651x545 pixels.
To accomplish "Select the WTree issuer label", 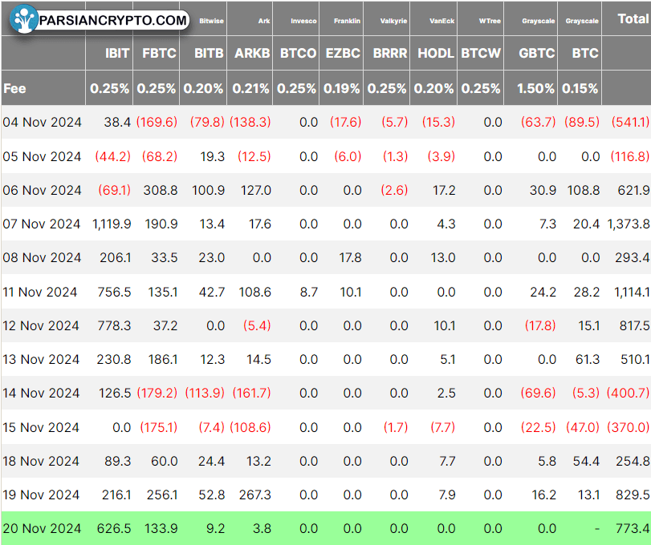I will (x=490, y=21).
